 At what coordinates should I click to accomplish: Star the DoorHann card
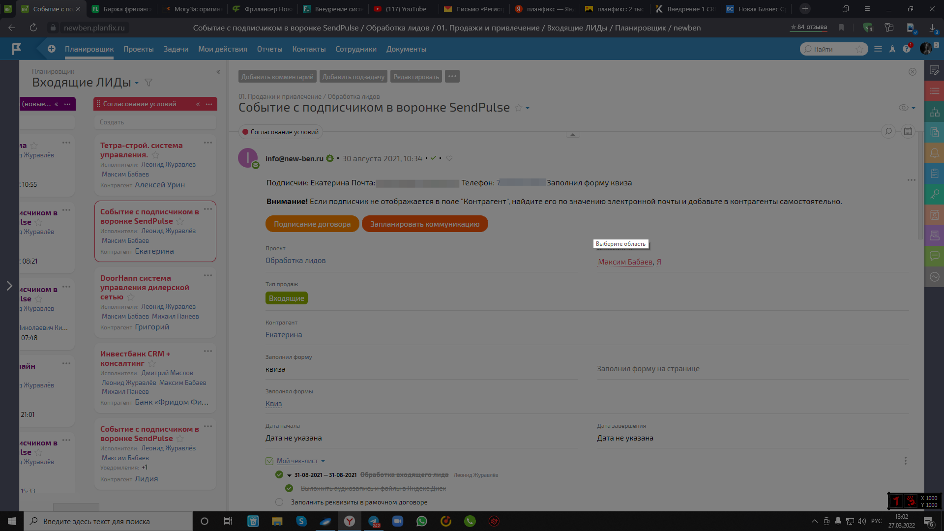(131, 297)
